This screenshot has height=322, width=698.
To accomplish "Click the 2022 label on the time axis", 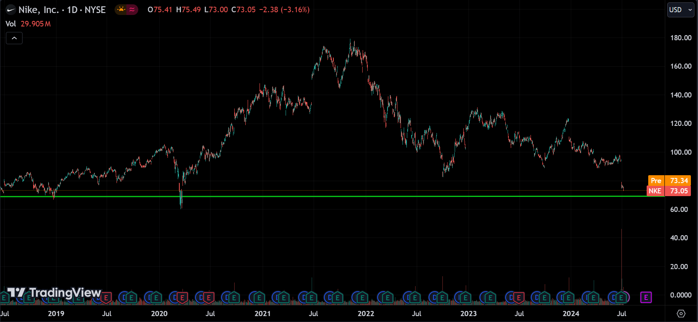I will pyautogui.click(x=366, y=314).
